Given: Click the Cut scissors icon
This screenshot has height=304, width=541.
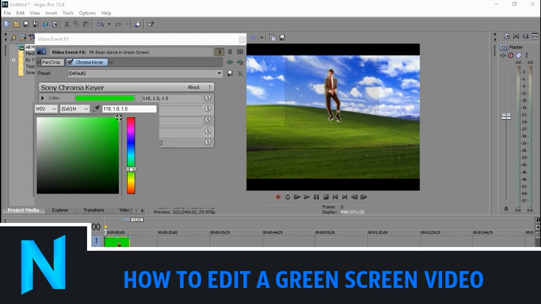Looking at the screenshot, I should pyautogui.click(x=67, y=24).
